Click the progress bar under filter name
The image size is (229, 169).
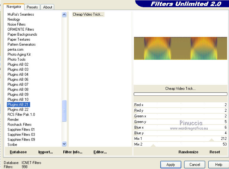pos(180,94)
